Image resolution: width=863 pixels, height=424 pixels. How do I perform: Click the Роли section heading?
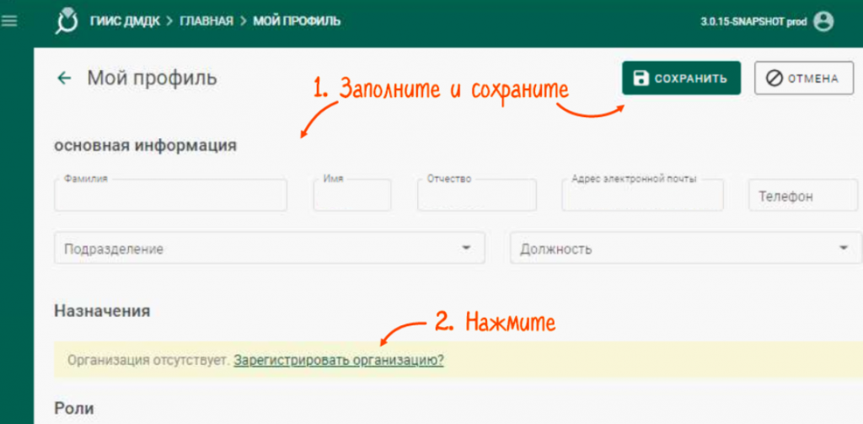[74, 408]
